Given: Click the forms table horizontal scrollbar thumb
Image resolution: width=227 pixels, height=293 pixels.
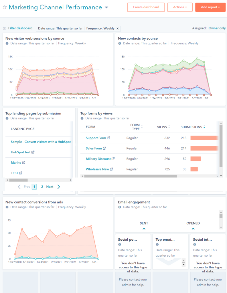Looking at the screenshot, I should 131,176.
